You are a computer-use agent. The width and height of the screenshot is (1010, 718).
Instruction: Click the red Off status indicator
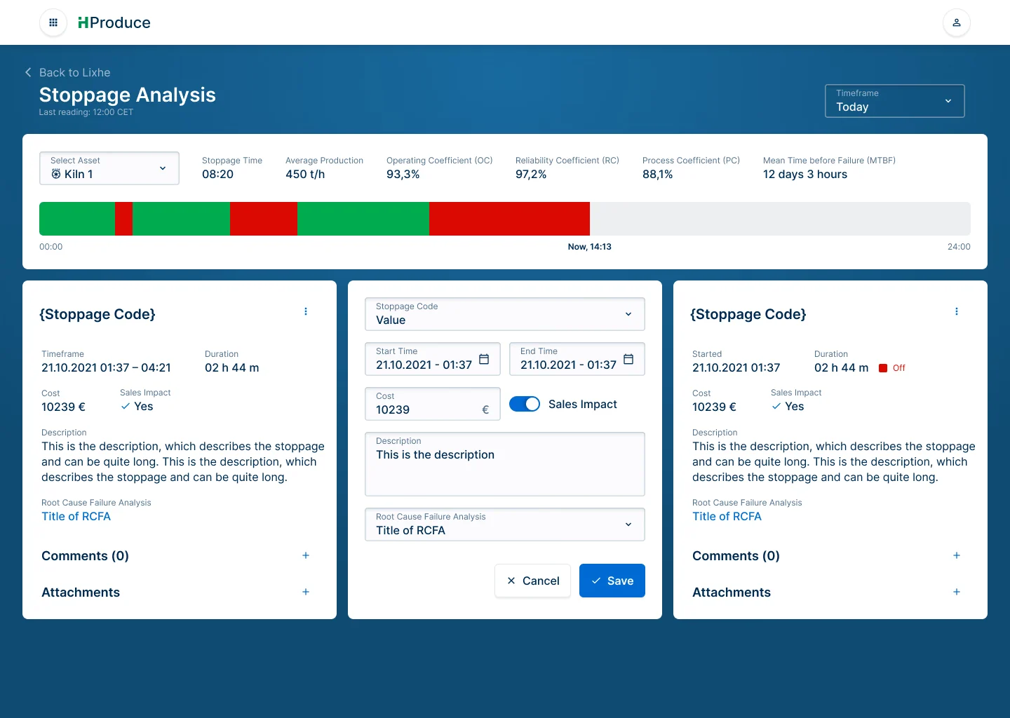point(892,368)
